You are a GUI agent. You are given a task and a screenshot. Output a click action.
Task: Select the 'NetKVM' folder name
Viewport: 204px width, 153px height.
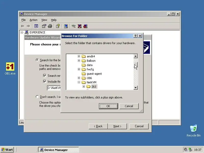92,82
